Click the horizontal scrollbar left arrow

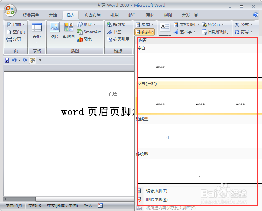click(x=5, y=199)
